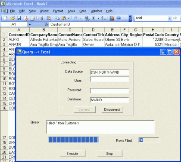Click the grayed-out Connect button
181x162 pixels.
(84, 109)
